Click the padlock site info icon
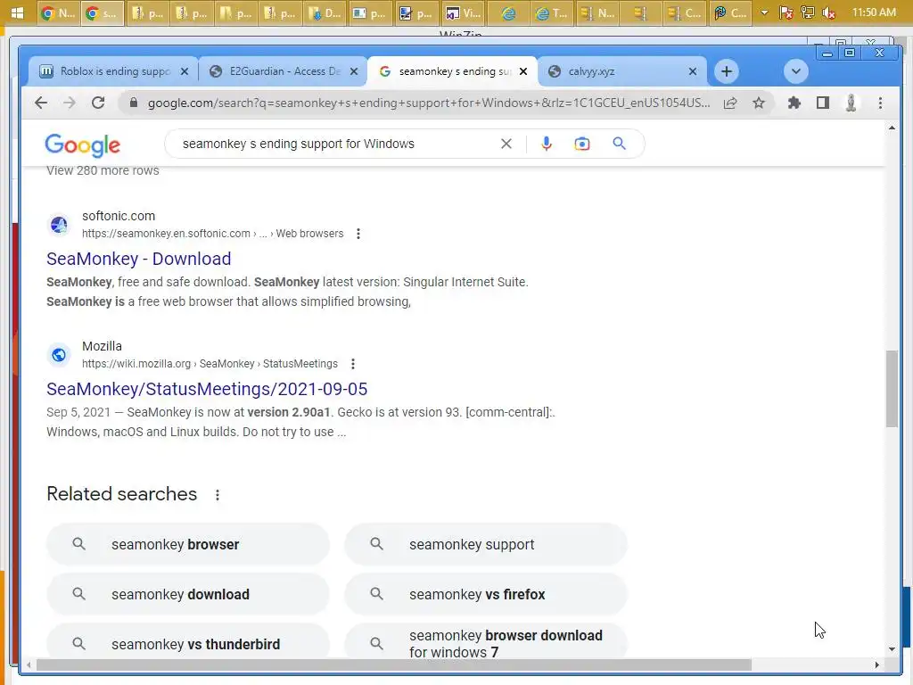The width and height of the screenshot is (913, 685). point(134,103)
